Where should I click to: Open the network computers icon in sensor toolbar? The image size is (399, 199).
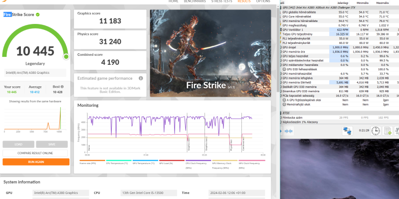347,131
